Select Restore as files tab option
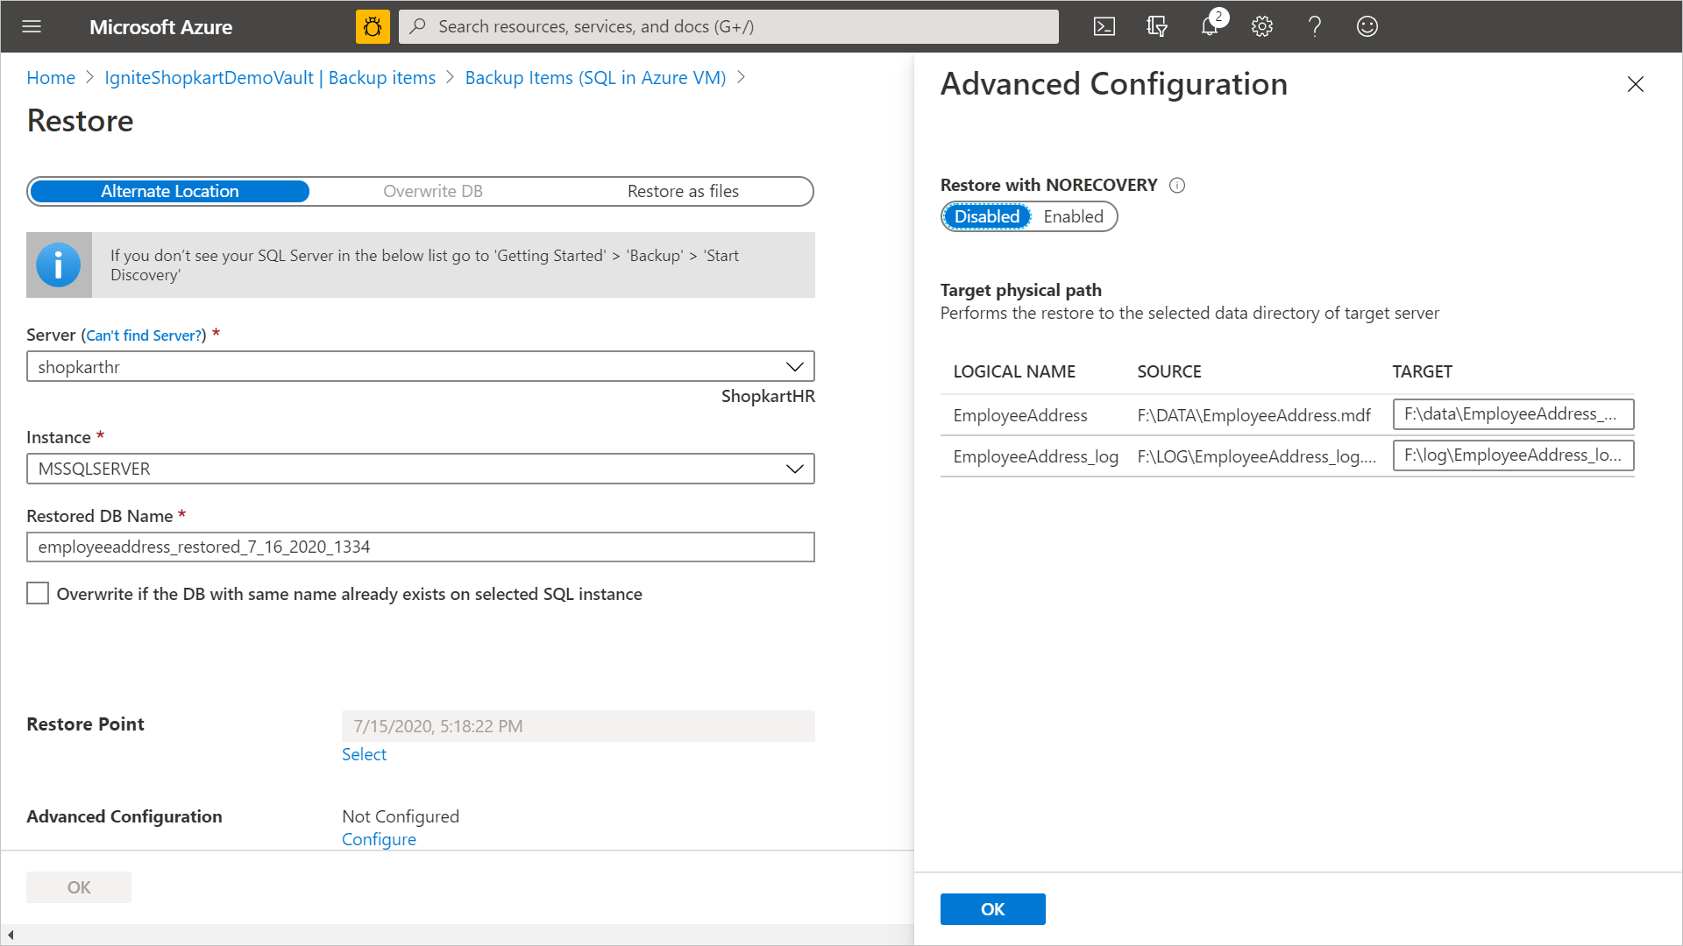The width and height of the screenshot is (1683, 946). pos(682,191)
